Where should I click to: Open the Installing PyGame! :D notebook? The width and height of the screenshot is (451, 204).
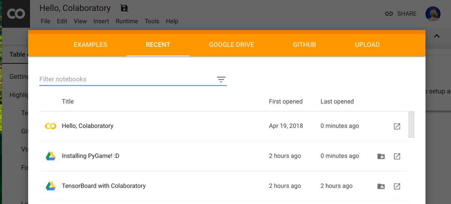(91, 156)
